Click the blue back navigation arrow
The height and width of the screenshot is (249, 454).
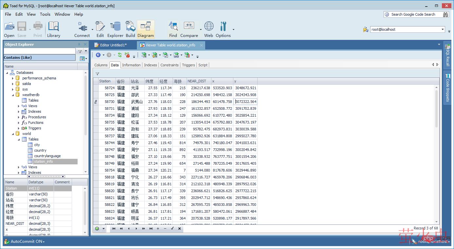click(98, 55)
